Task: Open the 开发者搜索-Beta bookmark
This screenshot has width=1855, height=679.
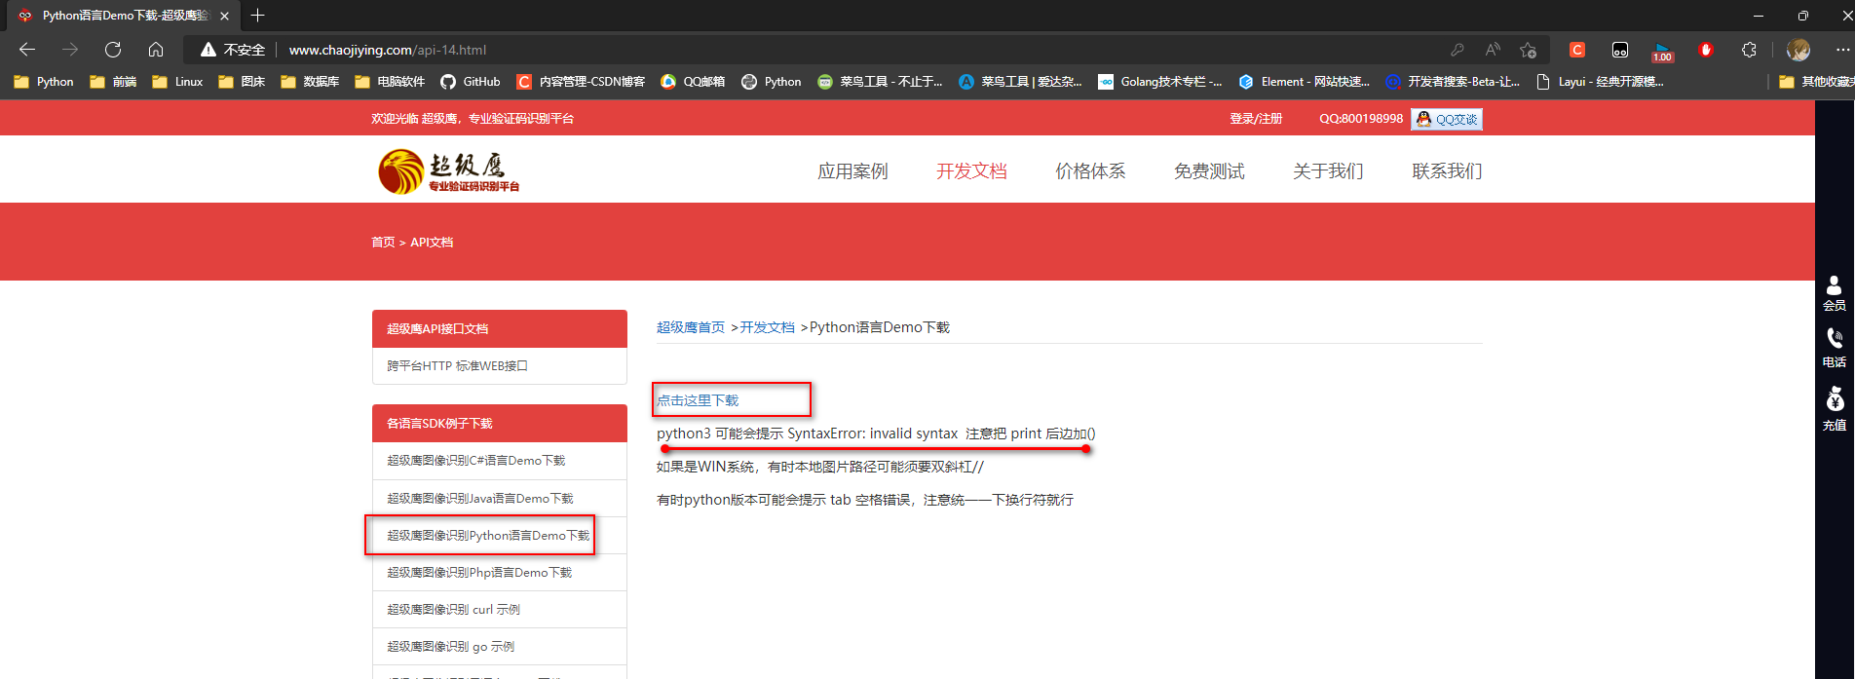Action: click(x=1453, y=82)
